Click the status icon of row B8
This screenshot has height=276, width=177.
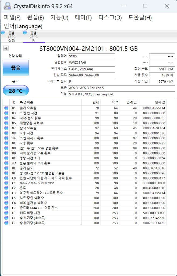tap(6, 148)
